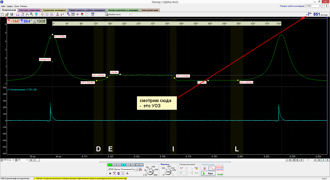The width and height of the screenshot is (330, 180).
Task: Open a file with the folder icon
Action: (7, 14)
